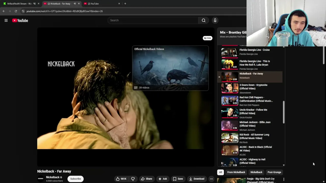
Task: Open the Ask AI button
Action: tap(162, 179)
